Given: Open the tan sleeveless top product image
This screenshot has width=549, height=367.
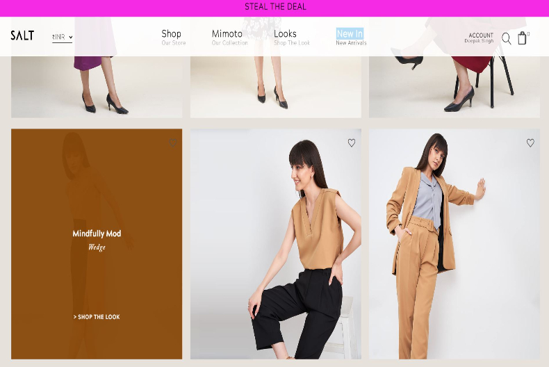Looking at the screenshot, I should tap(275, 250).
